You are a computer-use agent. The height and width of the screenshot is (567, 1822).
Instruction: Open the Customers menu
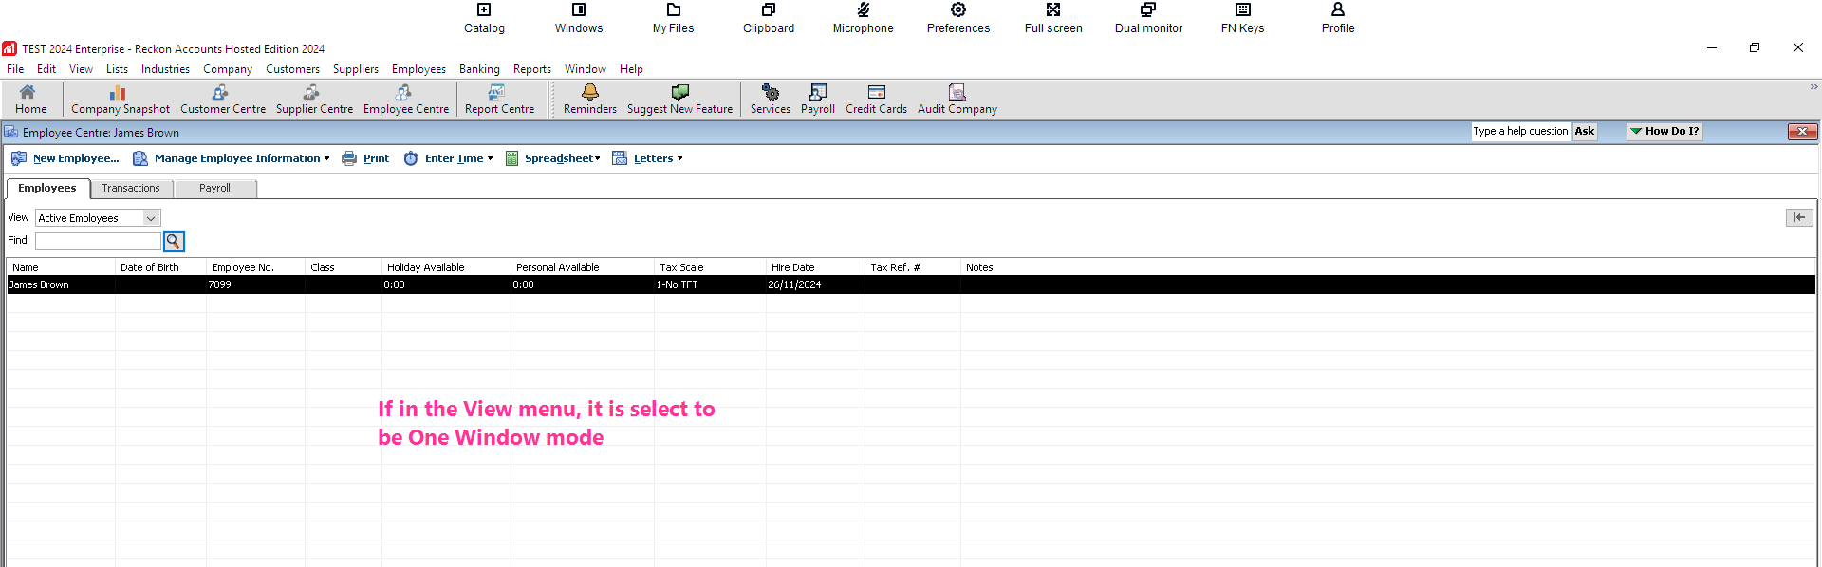(293, 69)
